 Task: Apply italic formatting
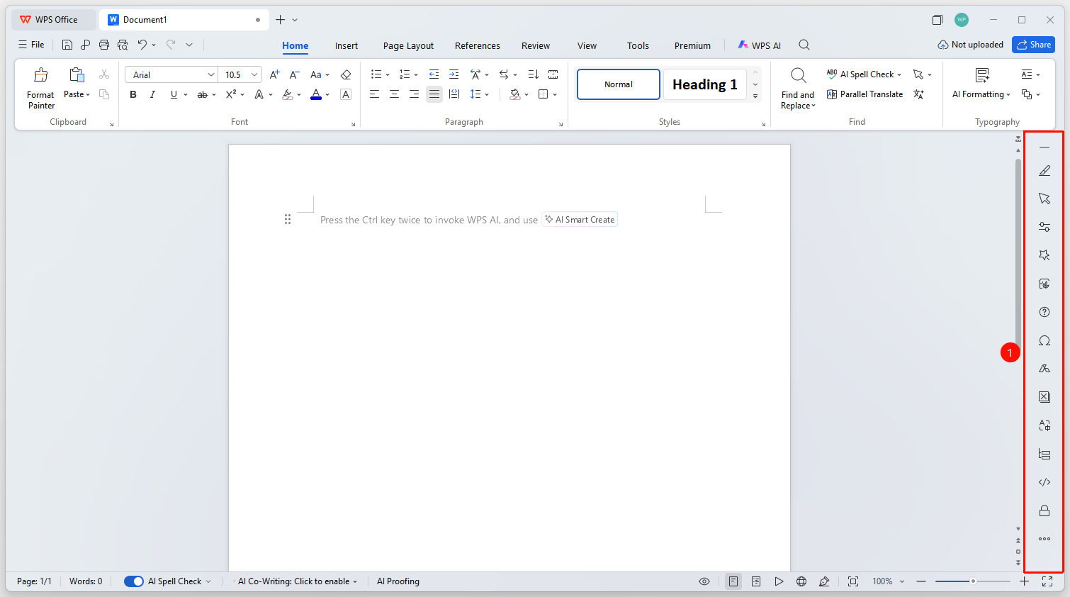tap(152, 94)
